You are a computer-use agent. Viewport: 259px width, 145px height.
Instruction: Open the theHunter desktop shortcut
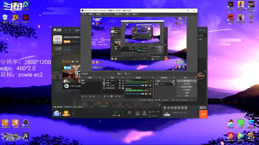point(15,20)
